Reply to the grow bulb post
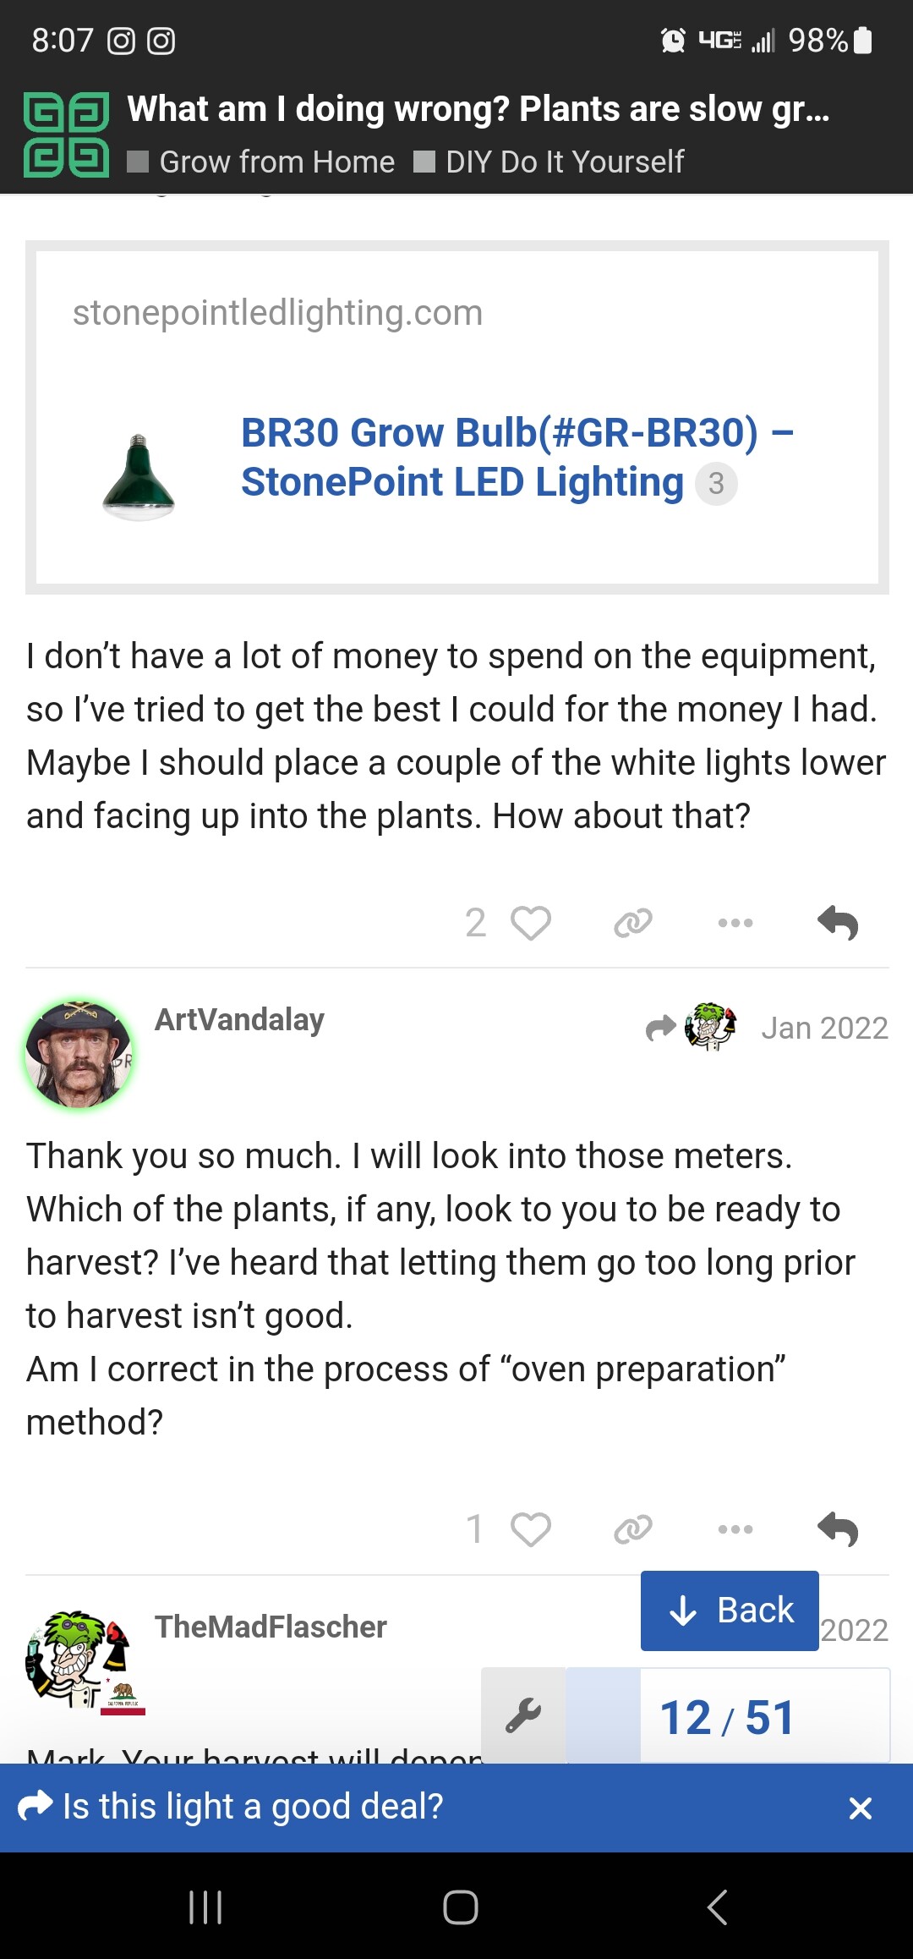Viewport: 913px width, 1959px height. tap(838, 923)
